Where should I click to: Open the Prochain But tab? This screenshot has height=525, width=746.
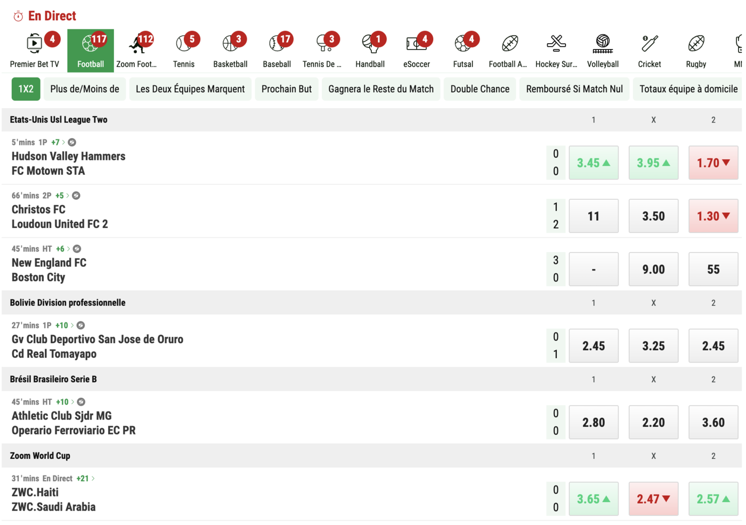(x=287, y=89)
